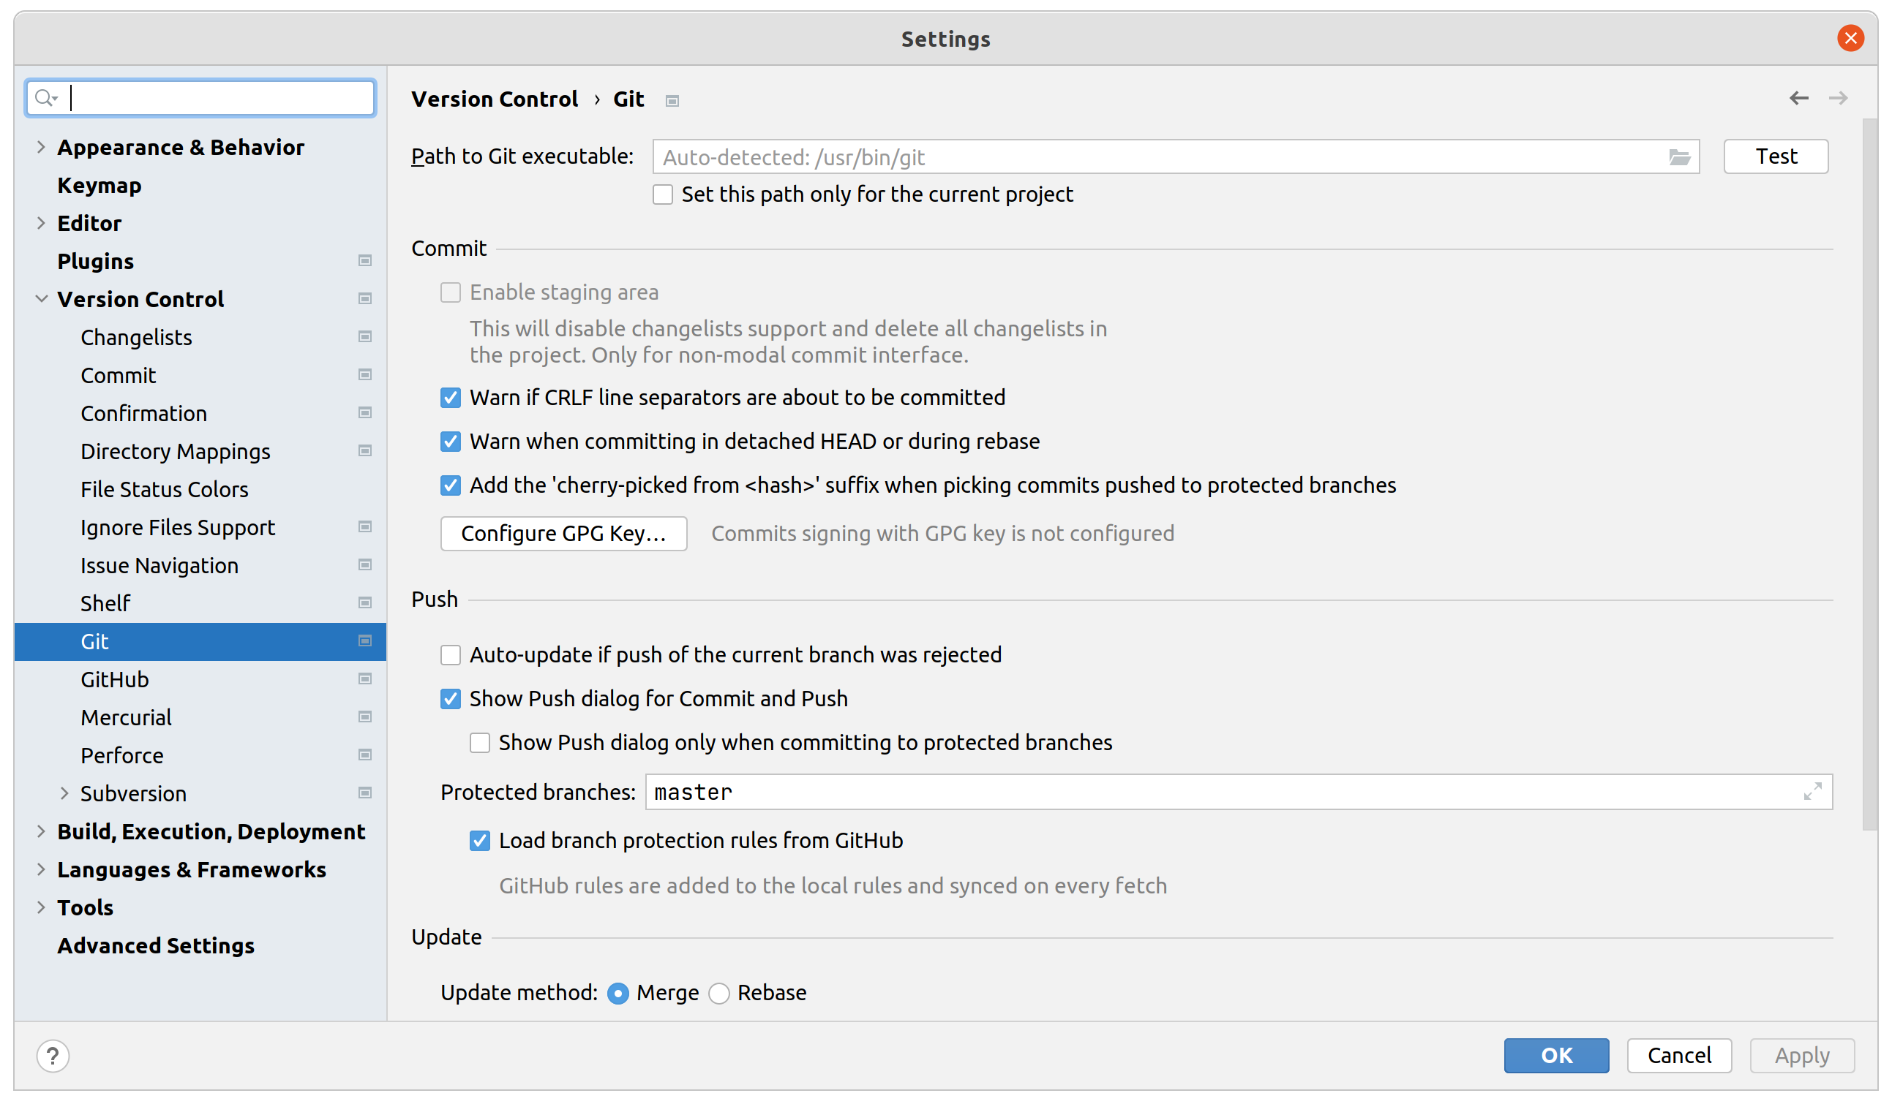The height and width of the screenshot is (1104, 1892).
Task: Expand the Appearance & Behavior section
Action: [40, 147]
